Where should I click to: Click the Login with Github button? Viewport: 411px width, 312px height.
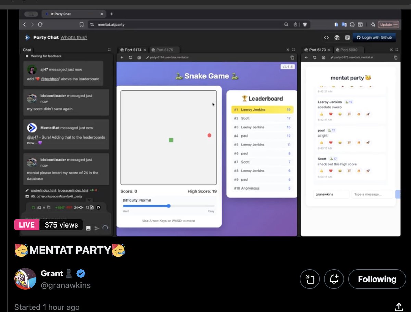tap(374, 38)
